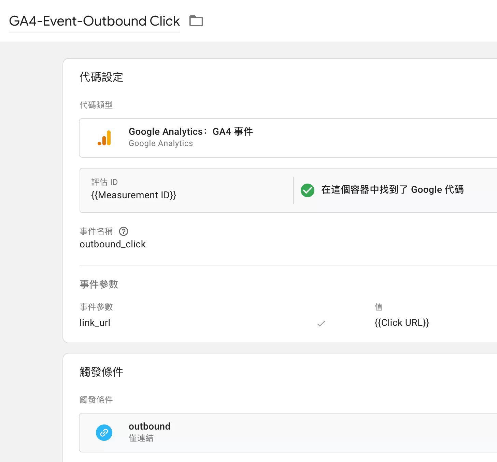Viewport: 497px width, 462px height.
Task: Click the 觸發條件 section heading
Action: (101, 372)
